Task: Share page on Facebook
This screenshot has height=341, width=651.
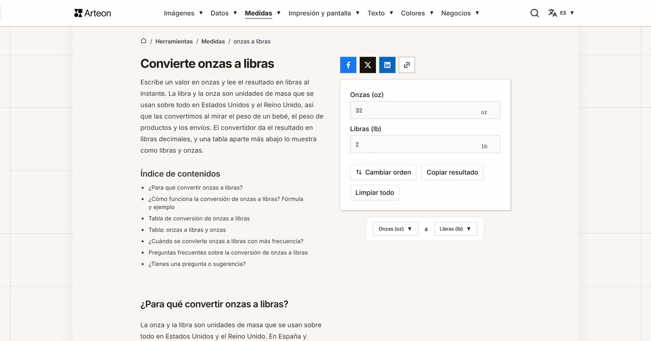Action: tap(348, 65)
